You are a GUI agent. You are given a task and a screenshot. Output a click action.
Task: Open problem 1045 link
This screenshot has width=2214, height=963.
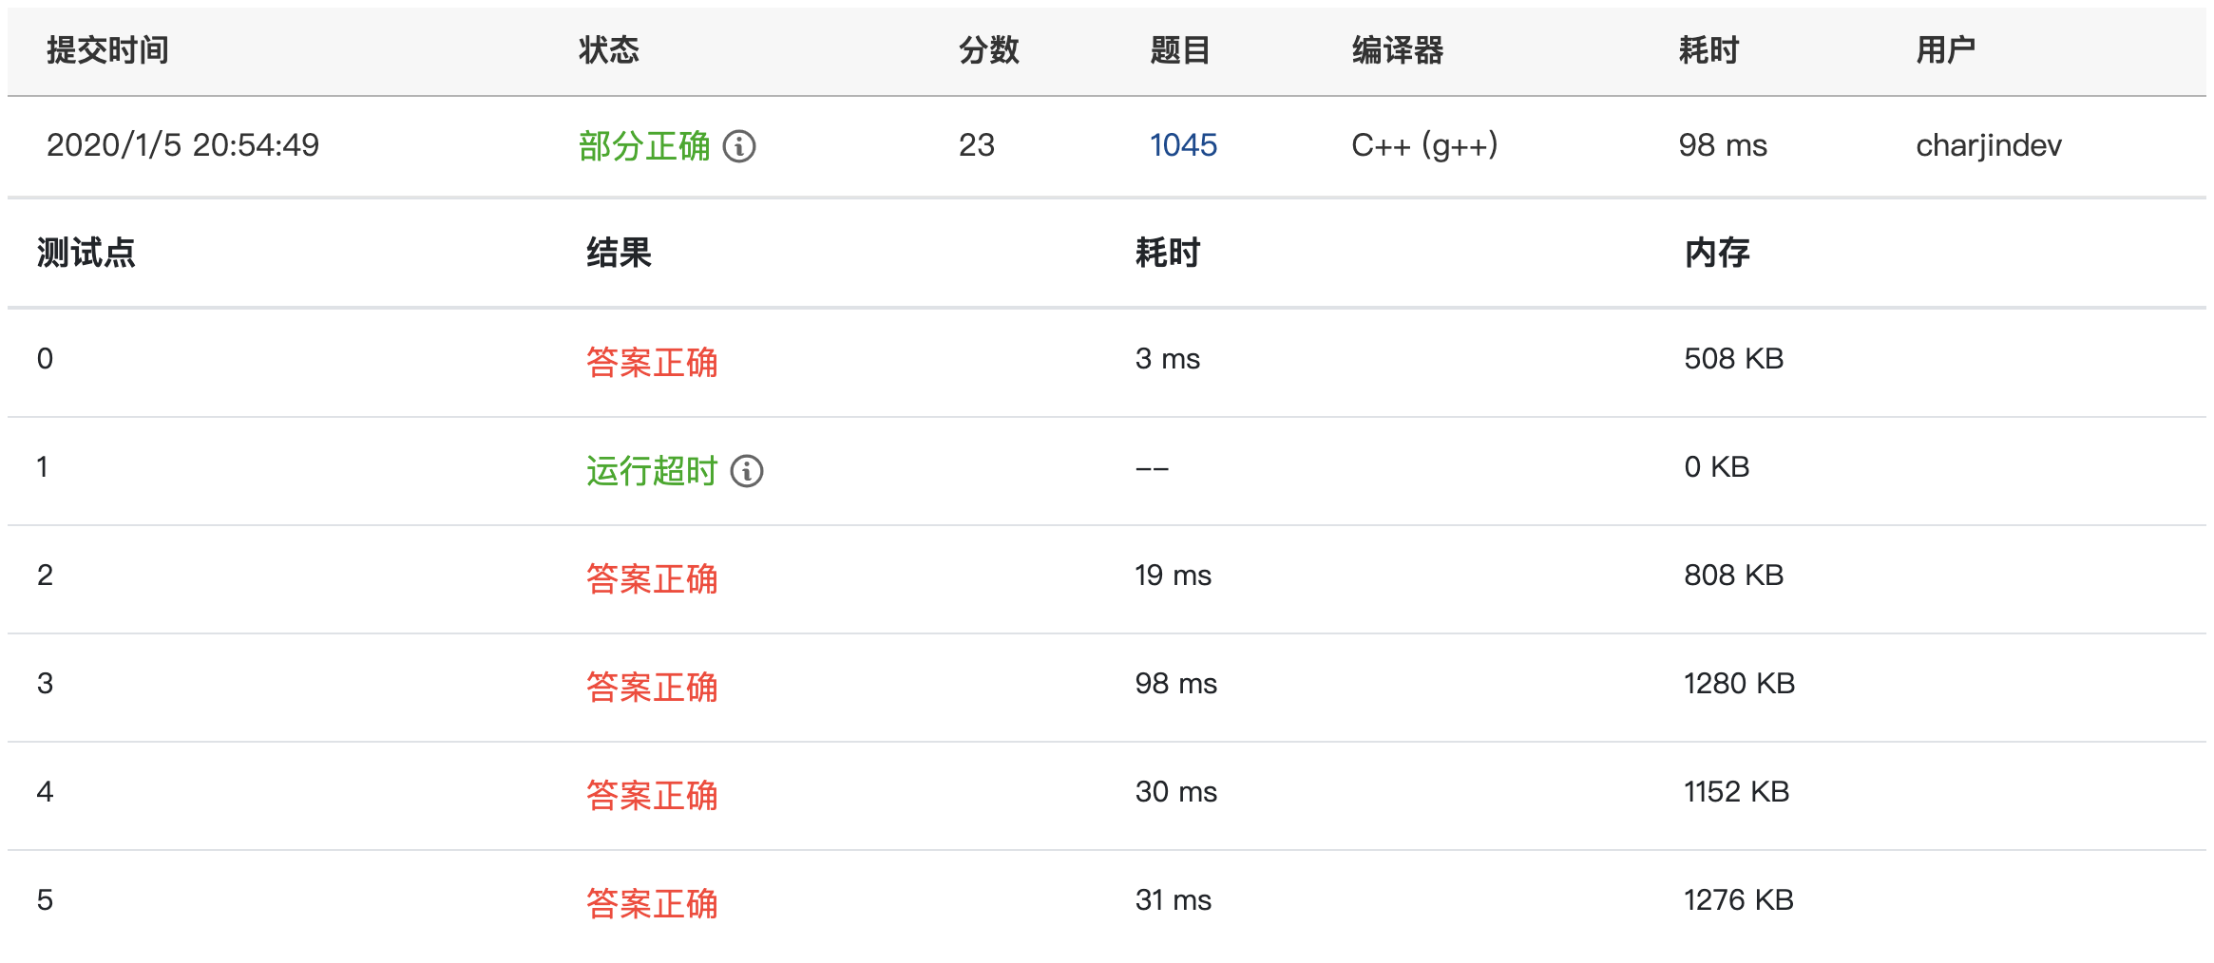1183,145
